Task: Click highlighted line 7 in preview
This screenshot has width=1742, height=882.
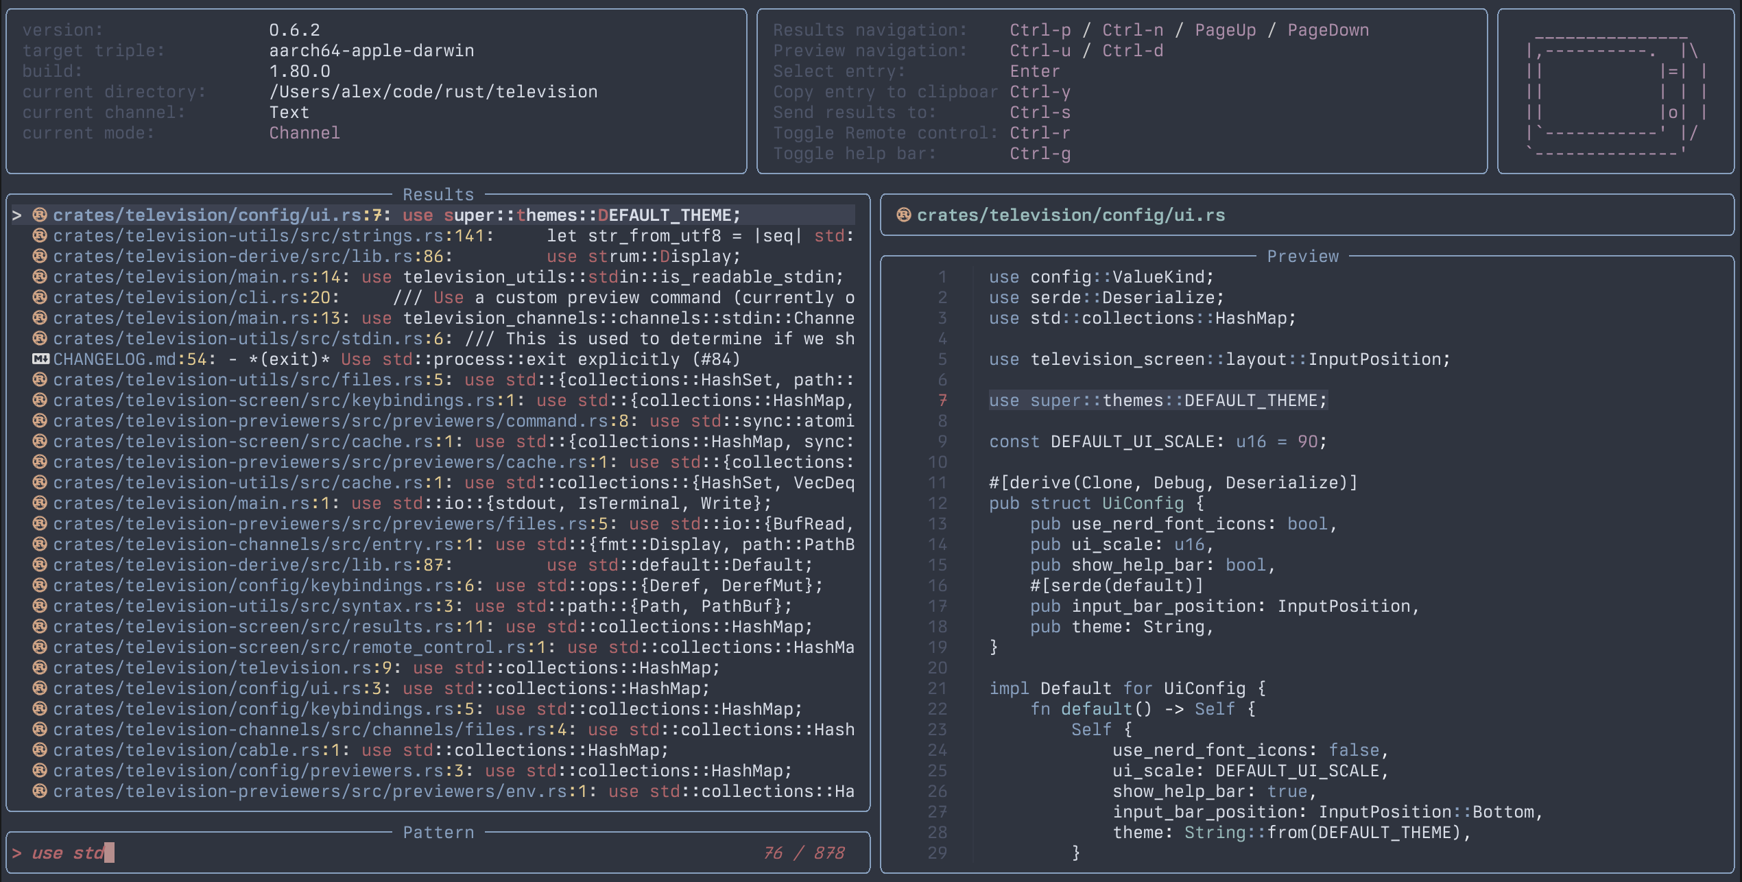Action: [1158, 401]
